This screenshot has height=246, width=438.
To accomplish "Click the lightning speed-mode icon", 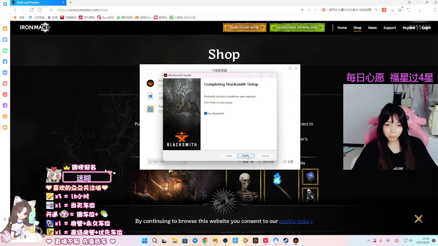I will click(x=302, y=10).
